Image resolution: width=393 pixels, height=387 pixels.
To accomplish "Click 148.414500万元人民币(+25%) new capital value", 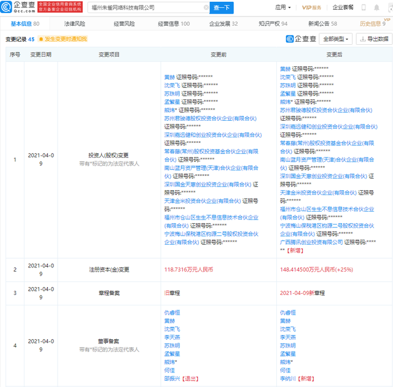I will (316, 270).
